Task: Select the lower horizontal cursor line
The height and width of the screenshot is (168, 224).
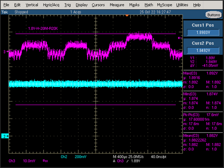Action: point(95,105)
